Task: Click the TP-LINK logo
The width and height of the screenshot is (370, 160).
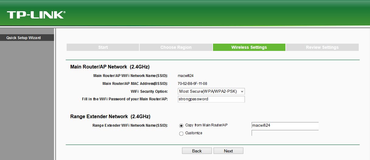Action: click(36, 15)
